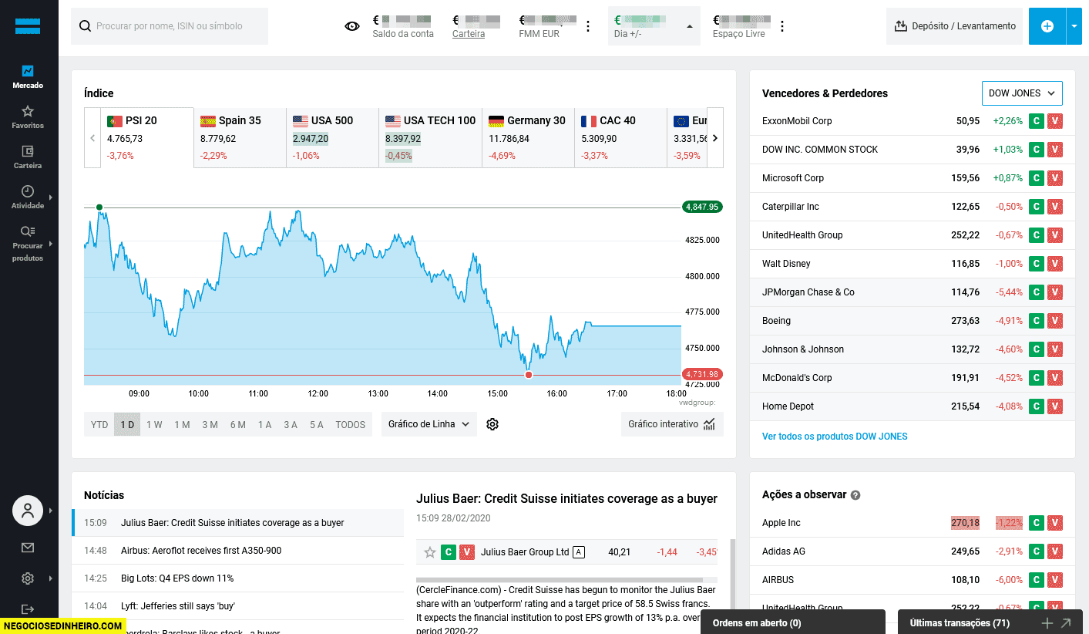The width and height of the screenshot is (1089, 634).
Task: Click buy C button for Julius Baer Group
Action: pyautogui.click(x=449, y=552)
